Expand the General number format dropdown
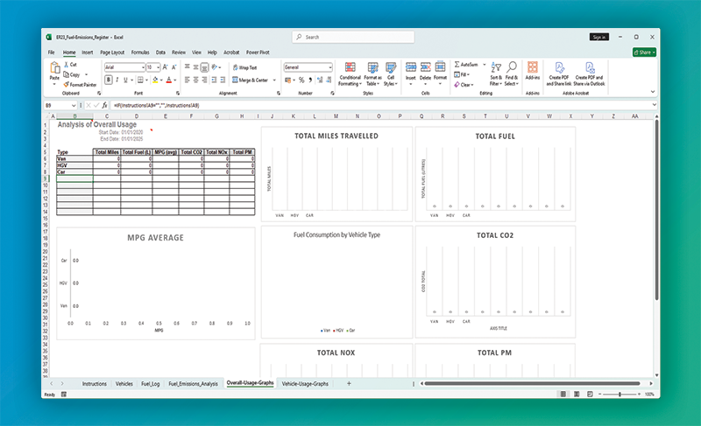This screenshot has height=426, width=701. pyautogui.click(x=330, y=66)
